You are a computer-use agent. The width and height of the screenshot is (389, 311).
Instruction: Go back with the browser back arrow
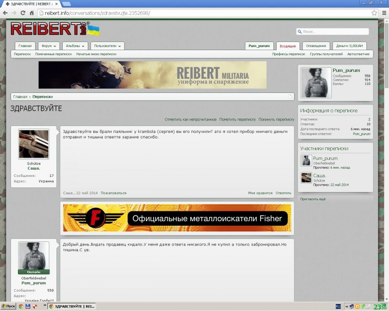click(x=5, y=13)
